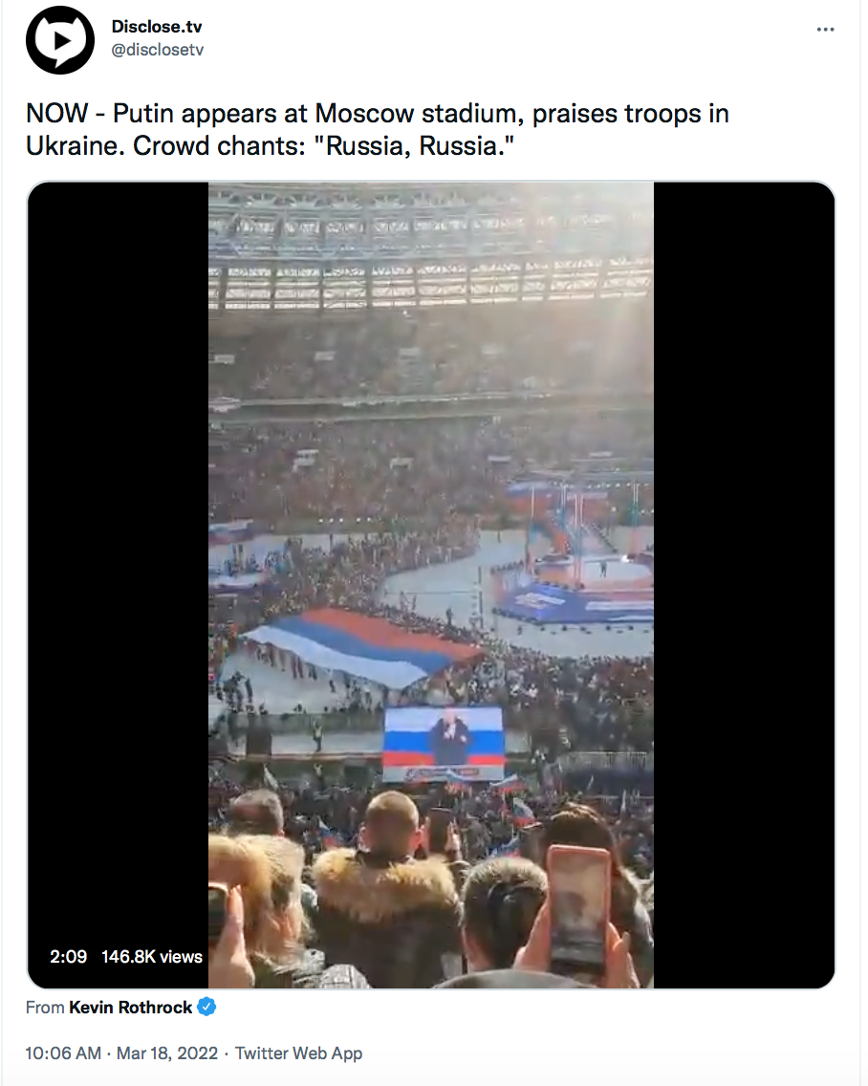The image size is (868, 1086).
Task: Click the stadium big screen in video
Action: point(444,743)
